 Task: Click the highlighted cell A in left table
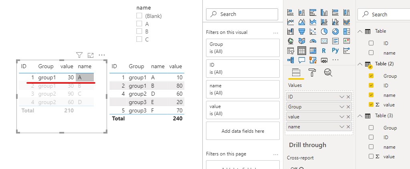[85, 77]
